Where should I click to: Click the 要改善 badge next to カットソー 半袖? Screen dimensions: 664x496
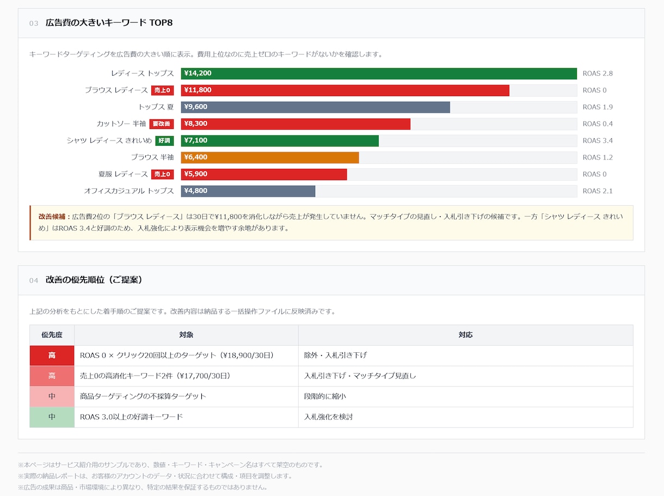(162, 124)
